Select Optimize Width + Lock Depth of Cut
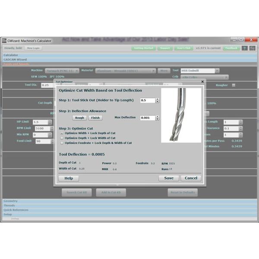Screen dimensions: 259x259 (x=62, y=133)
